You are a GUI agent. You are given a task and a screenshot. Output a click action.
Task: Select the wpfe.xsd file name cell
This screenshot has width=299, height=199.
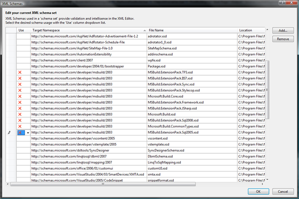pyautogui.click(x=192, y=60)
